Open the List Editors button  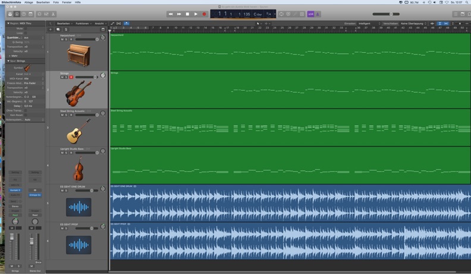click(x=456, y=14)
